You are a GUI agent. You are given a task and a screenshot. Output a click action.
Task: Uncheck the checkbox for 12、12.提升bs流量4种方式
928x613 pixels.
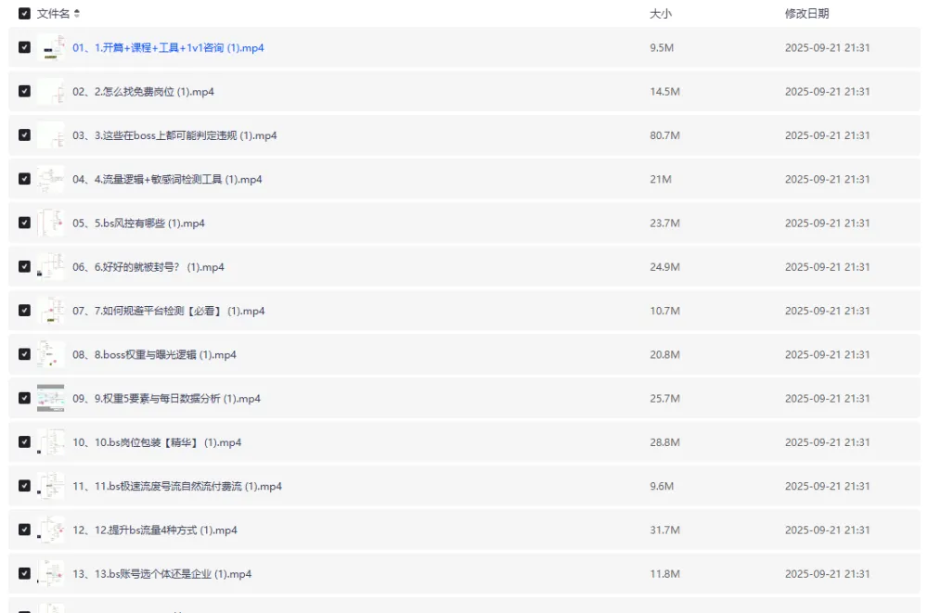click(x=24, y=530)
